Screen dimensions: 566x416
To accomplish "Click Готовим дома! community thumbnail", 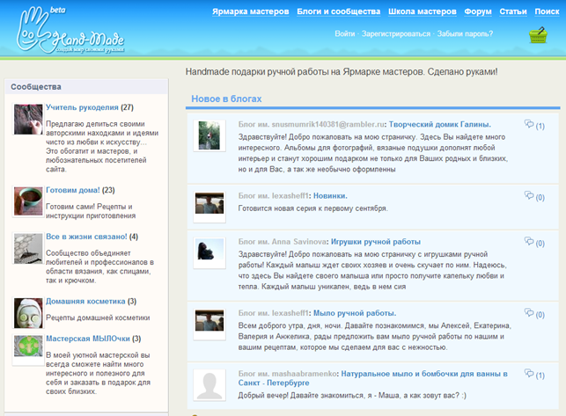I will click(x=28, y=201).
